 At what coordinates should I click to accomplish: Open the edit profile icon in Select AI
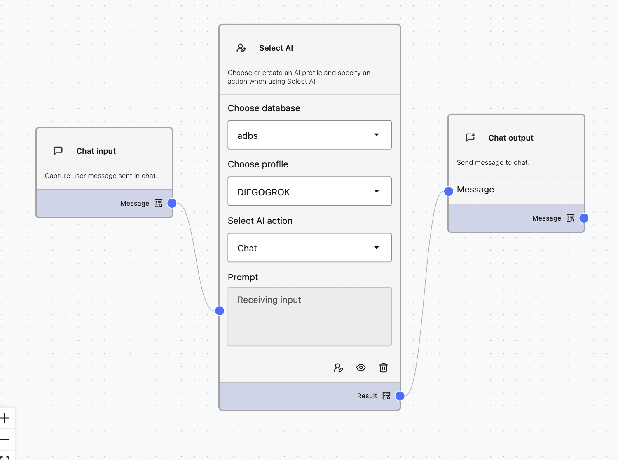tap(338, 367)
